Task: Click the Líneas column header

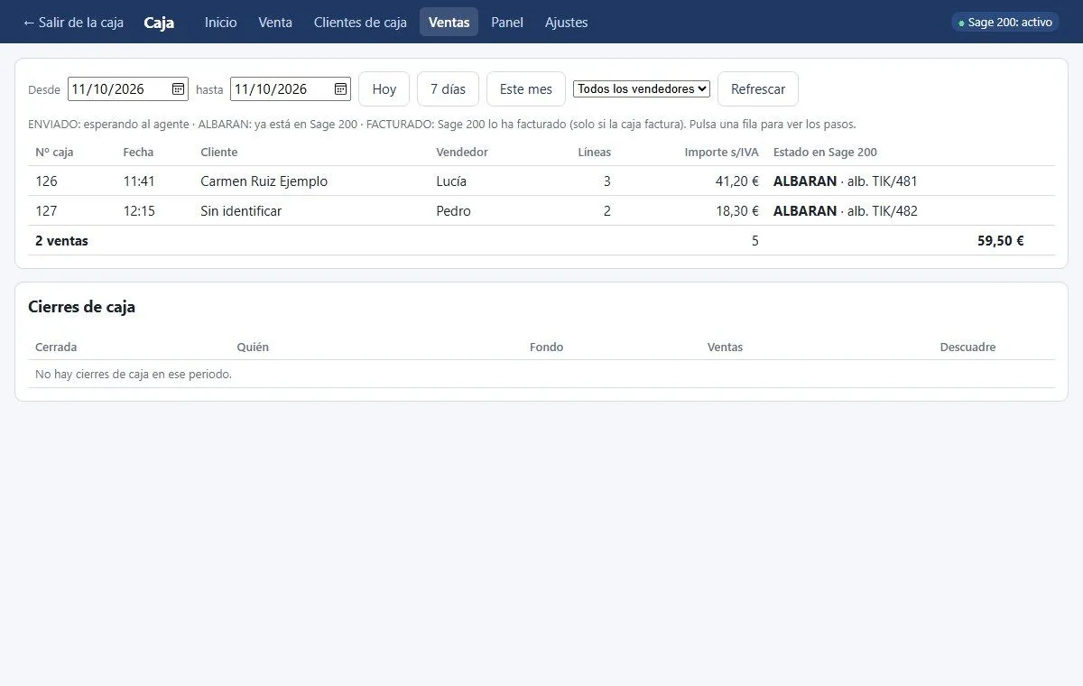Action: click(595, 152)
